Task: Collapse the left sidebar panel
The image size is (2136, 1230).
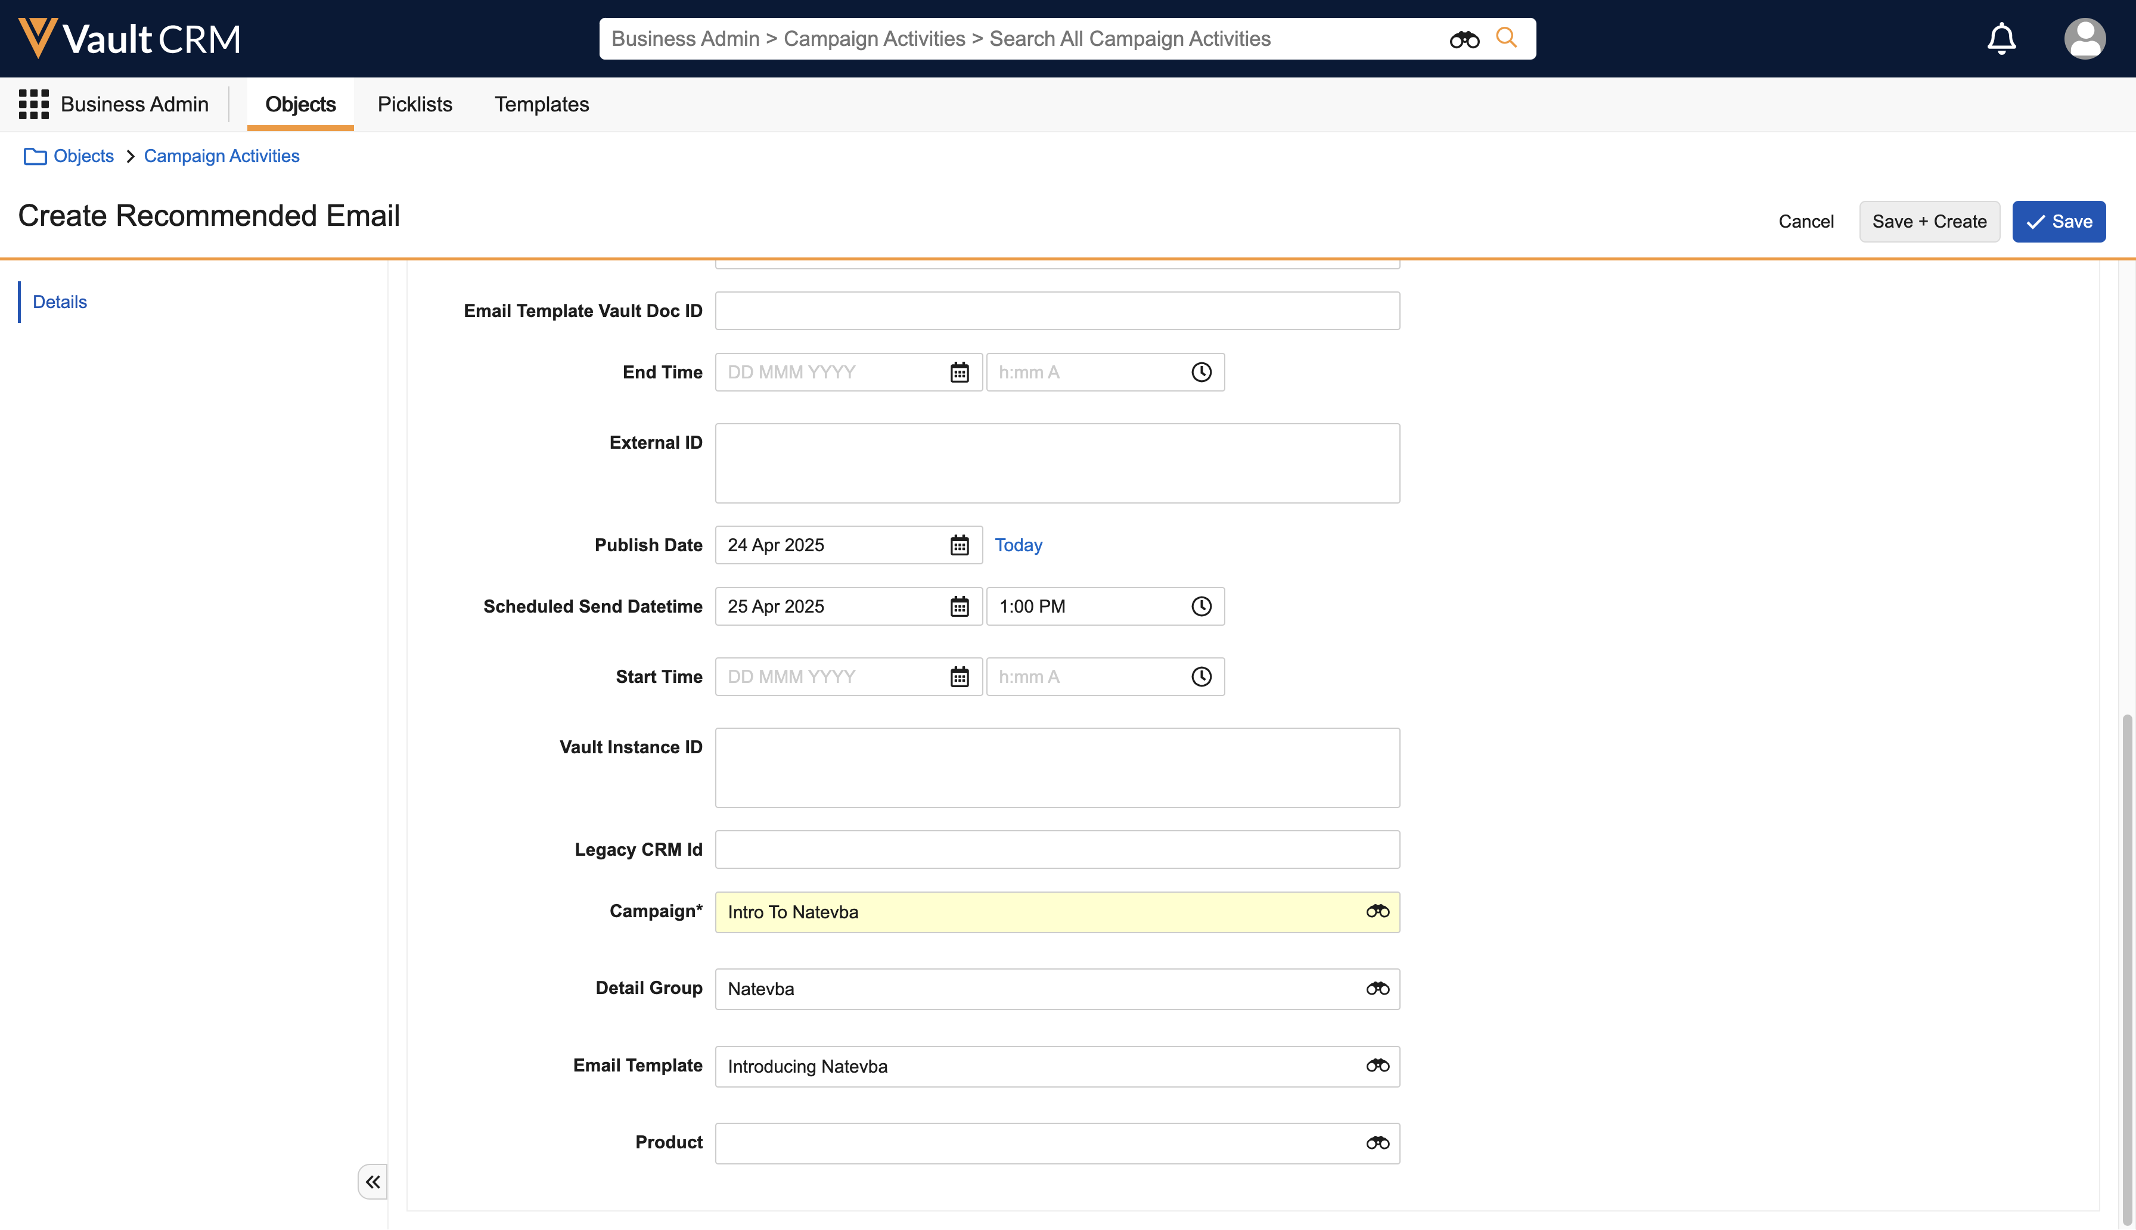Action: tap(372, 1182)
